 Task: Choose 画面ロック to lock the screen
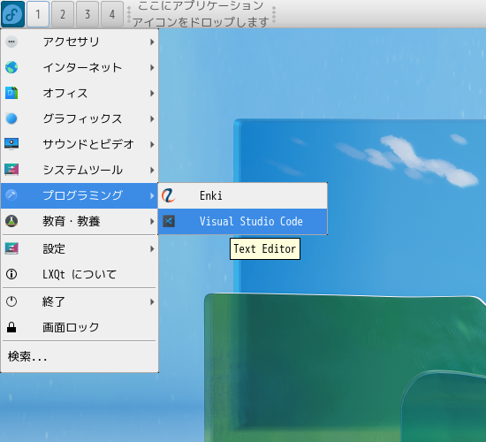click(80, 327)
